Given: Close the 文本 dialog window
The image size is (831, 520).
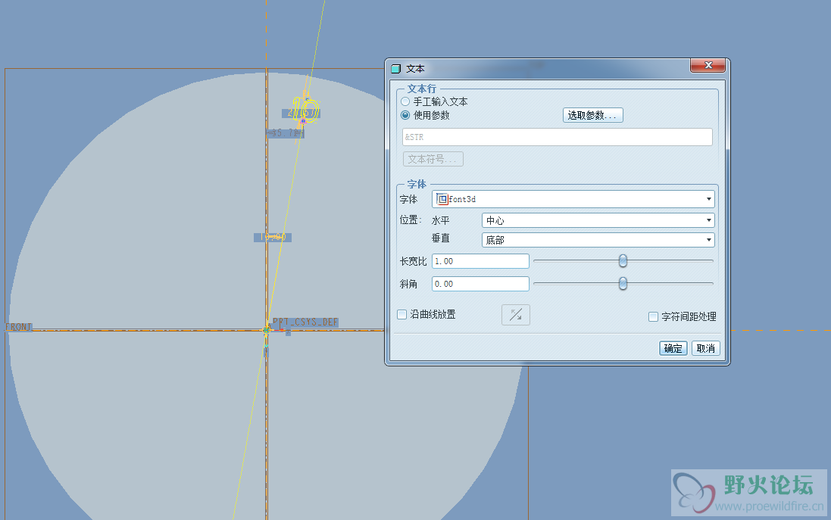Looking at the screenshot, I should click(708, 65).
